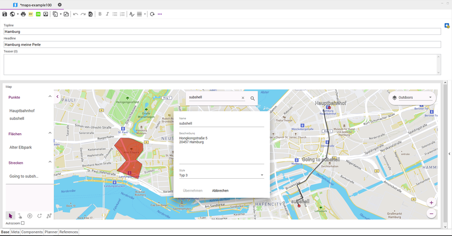Screen dimensions: 452x236
Task: Collapse the Flächen section
Action: tap(50, 133)
